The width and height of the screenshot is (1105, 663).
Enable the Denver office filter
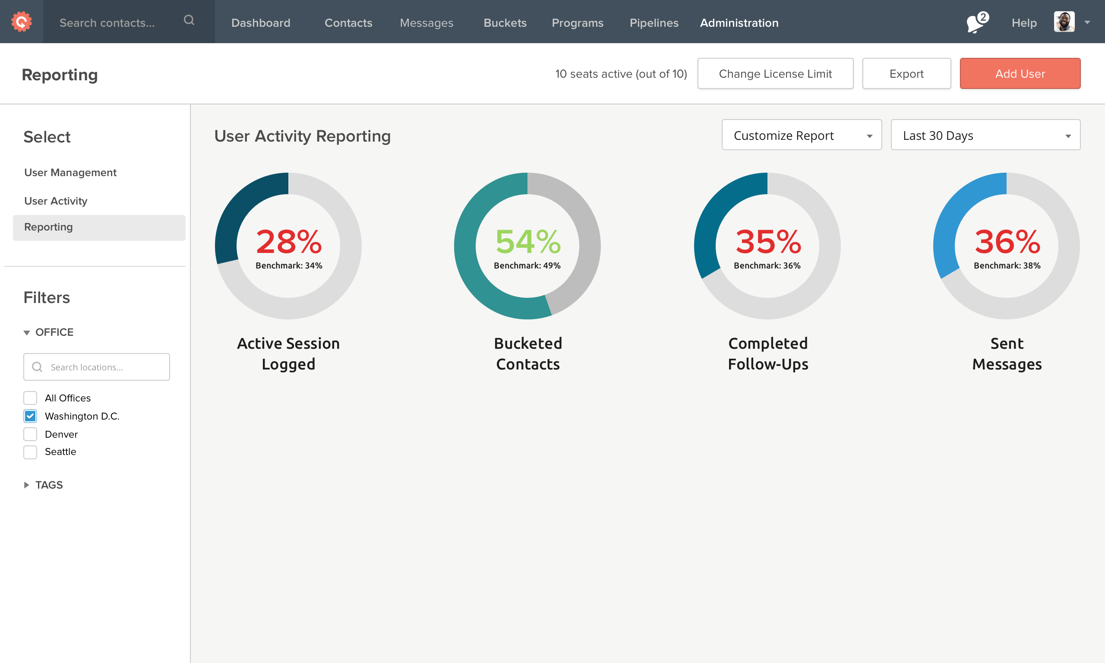click(x=30, y=434)
